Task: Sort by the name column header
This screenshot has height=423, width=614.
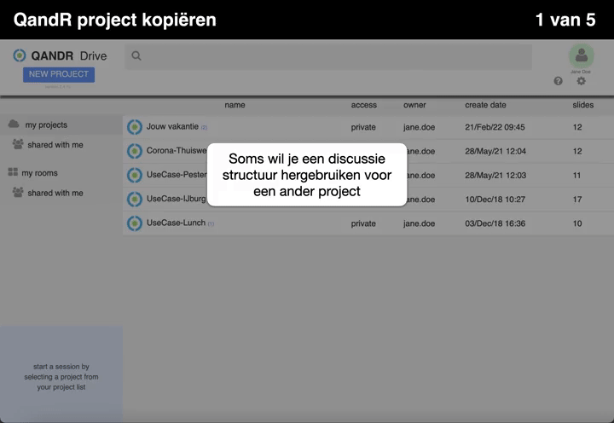Action: coord(235,105)
